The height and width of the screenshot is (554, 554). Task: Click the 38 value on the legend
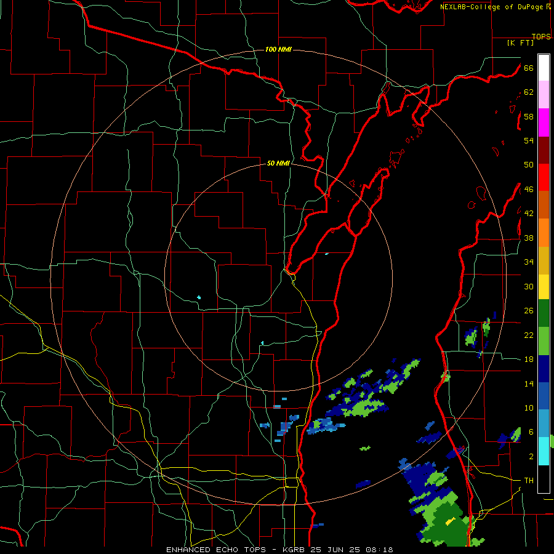pos(529,238)
